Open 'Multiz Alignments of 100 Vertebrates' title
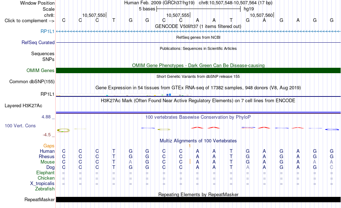Screen dimensions: 341x208 pyautogui.click(x=198, y=141)
